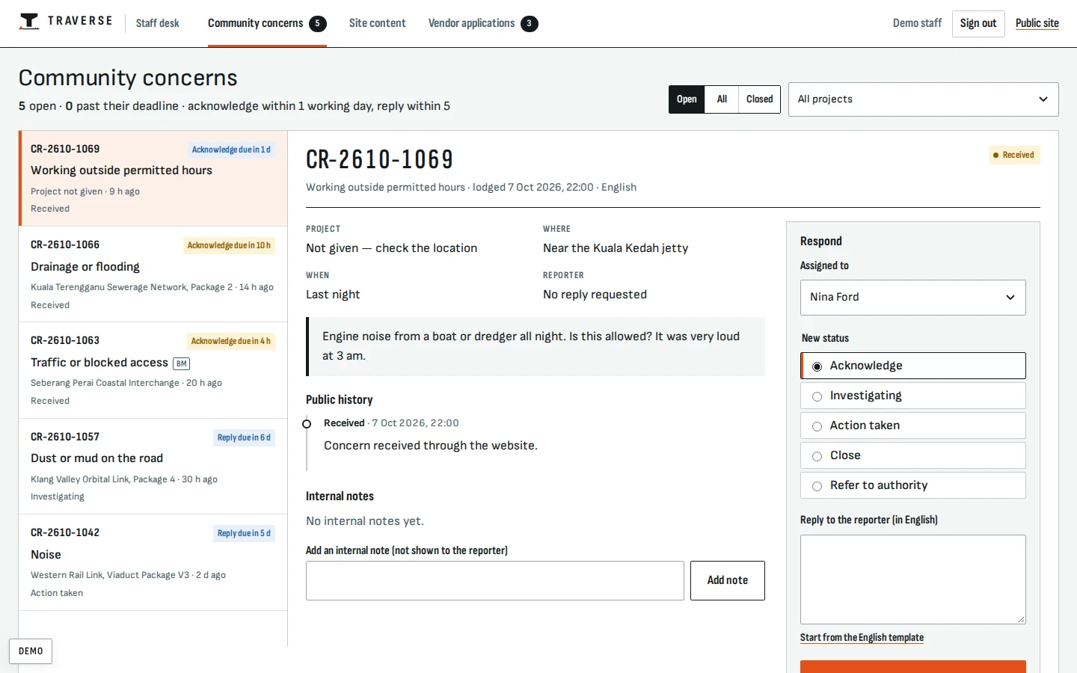
Task: Filter the list to Closed concerns
Action: (x=760, y=99)
